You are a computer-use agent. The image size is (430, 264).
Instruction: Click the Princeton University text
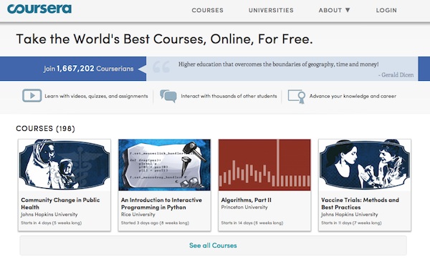244,207
